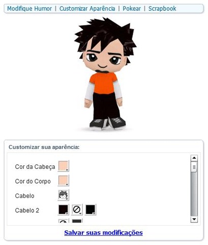Click the avatar's spiky black hair
Screen dimensions: 208x245
pos(105,34)
